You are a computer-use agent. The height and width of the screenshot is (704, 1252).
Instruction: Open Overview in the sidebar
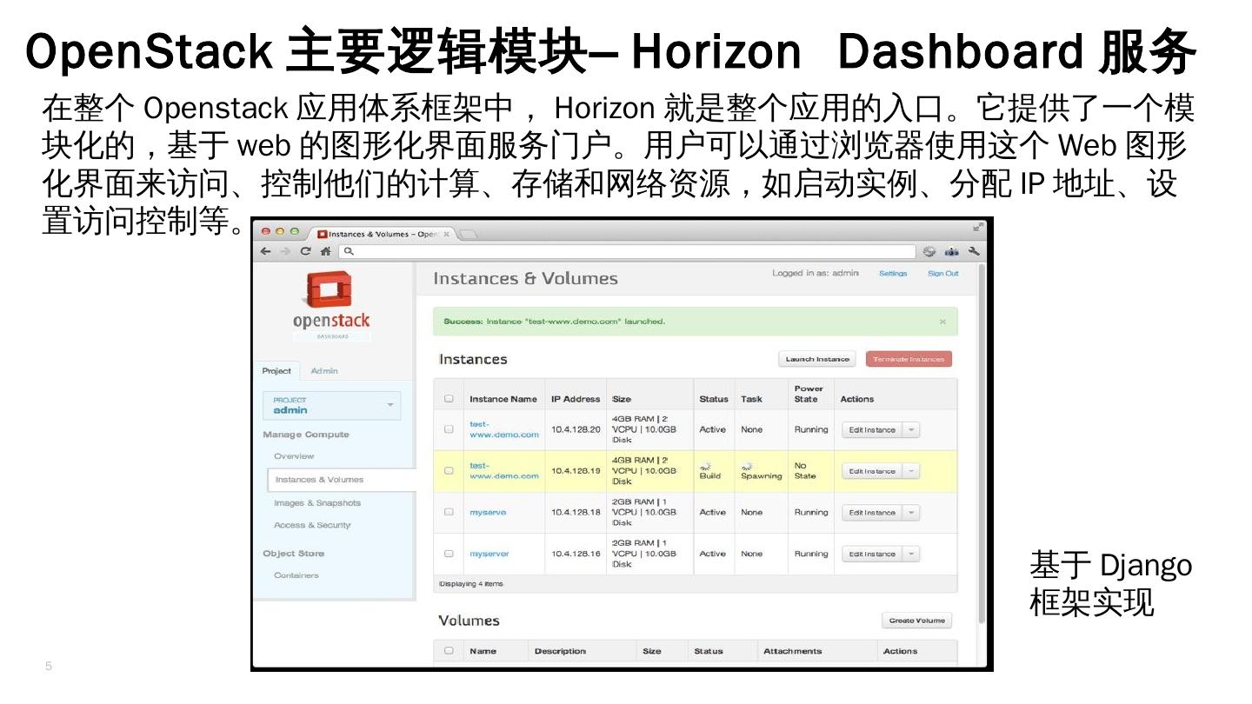[x=295, y=456]
